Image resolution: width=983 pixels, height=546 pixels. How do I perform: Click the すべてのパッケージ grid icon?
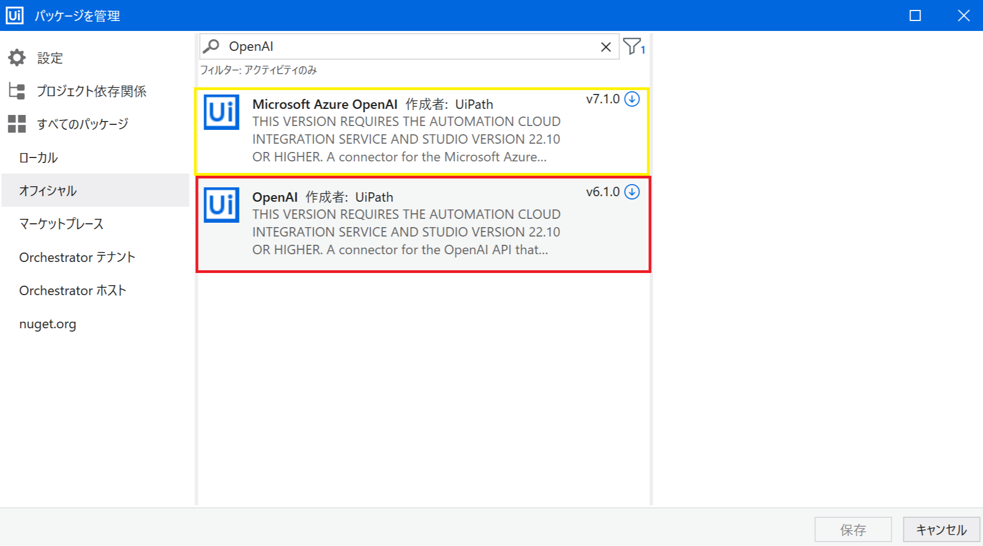tap(17, 124)
